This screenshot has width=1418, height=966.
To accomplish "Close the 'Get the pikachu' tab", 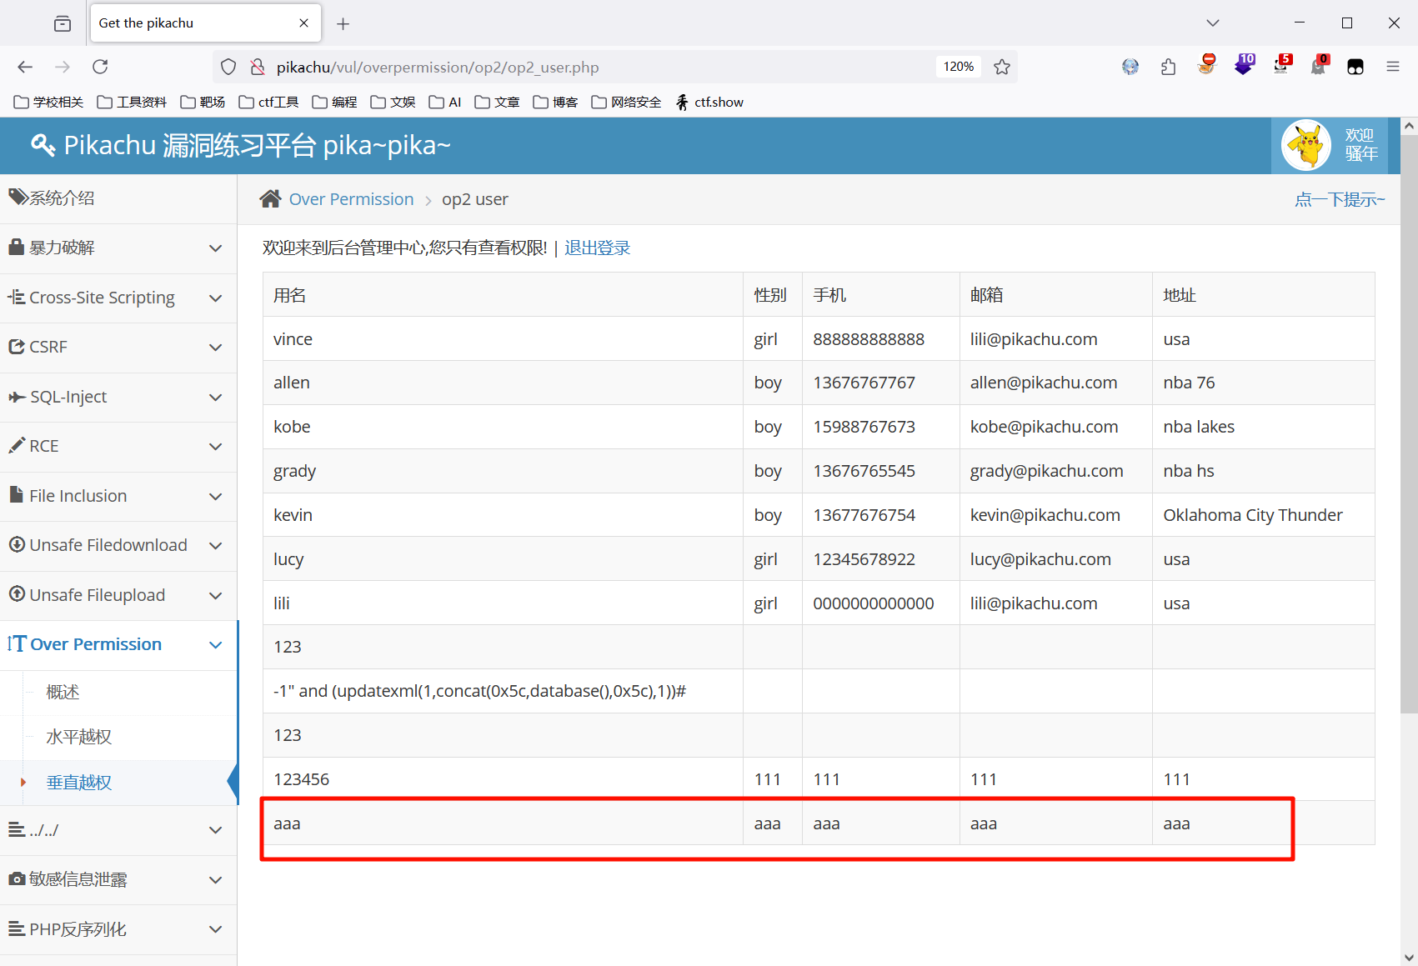I will (303, 23).
